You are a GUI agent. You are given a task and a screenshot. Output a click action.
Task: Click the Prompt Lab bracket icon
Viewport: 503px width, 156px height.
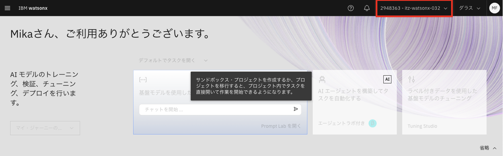click(143, 80)
